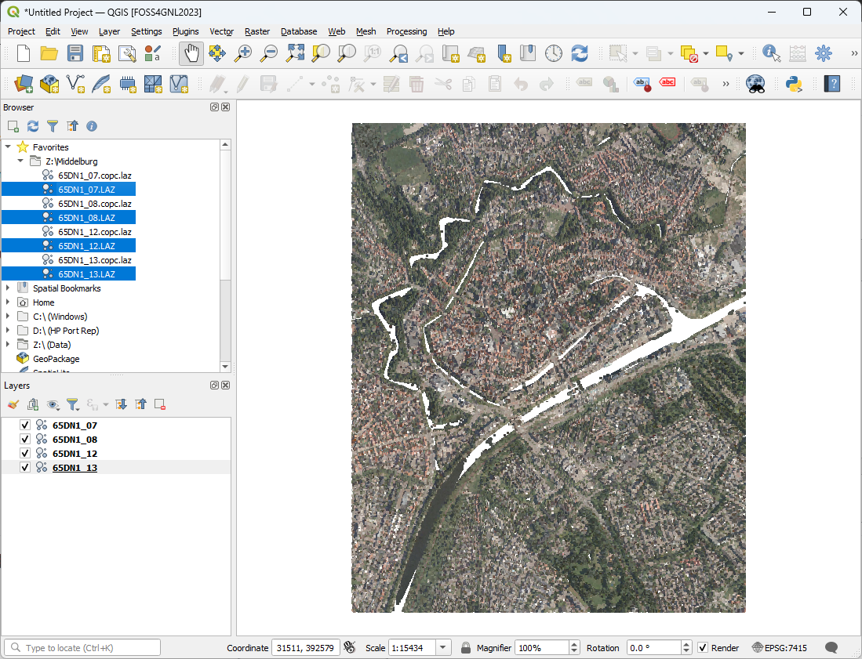This screenshot has height=659, width=862.
Task: Disable the Render checkbox
Action: [704, 647]
